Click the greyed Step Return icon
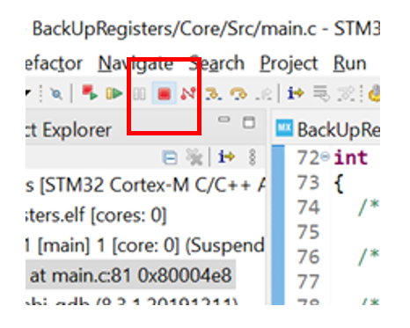 (264, 94)
